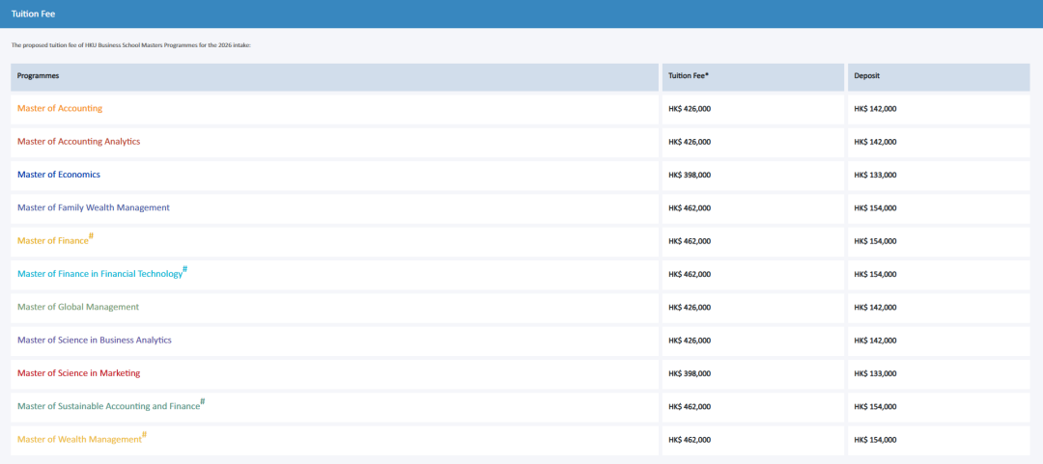Open the Master of Accounting Analytics link
This screenshot has width=1043, height=464.
click(78, 142)
